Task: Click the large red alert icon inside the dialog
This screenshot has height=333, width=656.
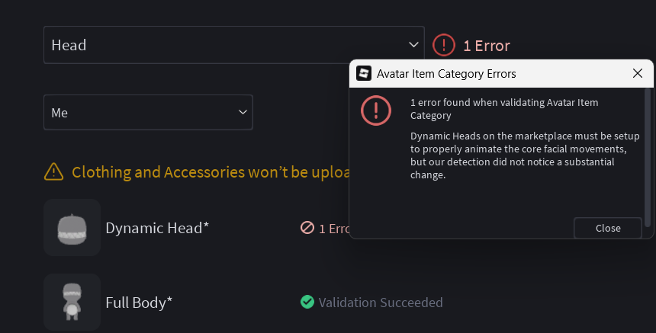Action: pos(376,110)
